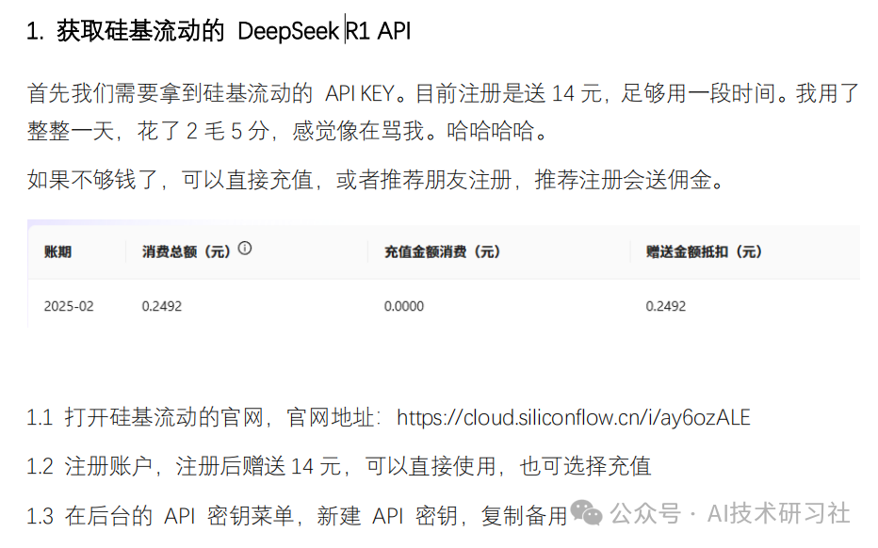Click the info icon beside 消费总额（元）
The width and height of the screenshot is (878, 548).
pos(245,248)
